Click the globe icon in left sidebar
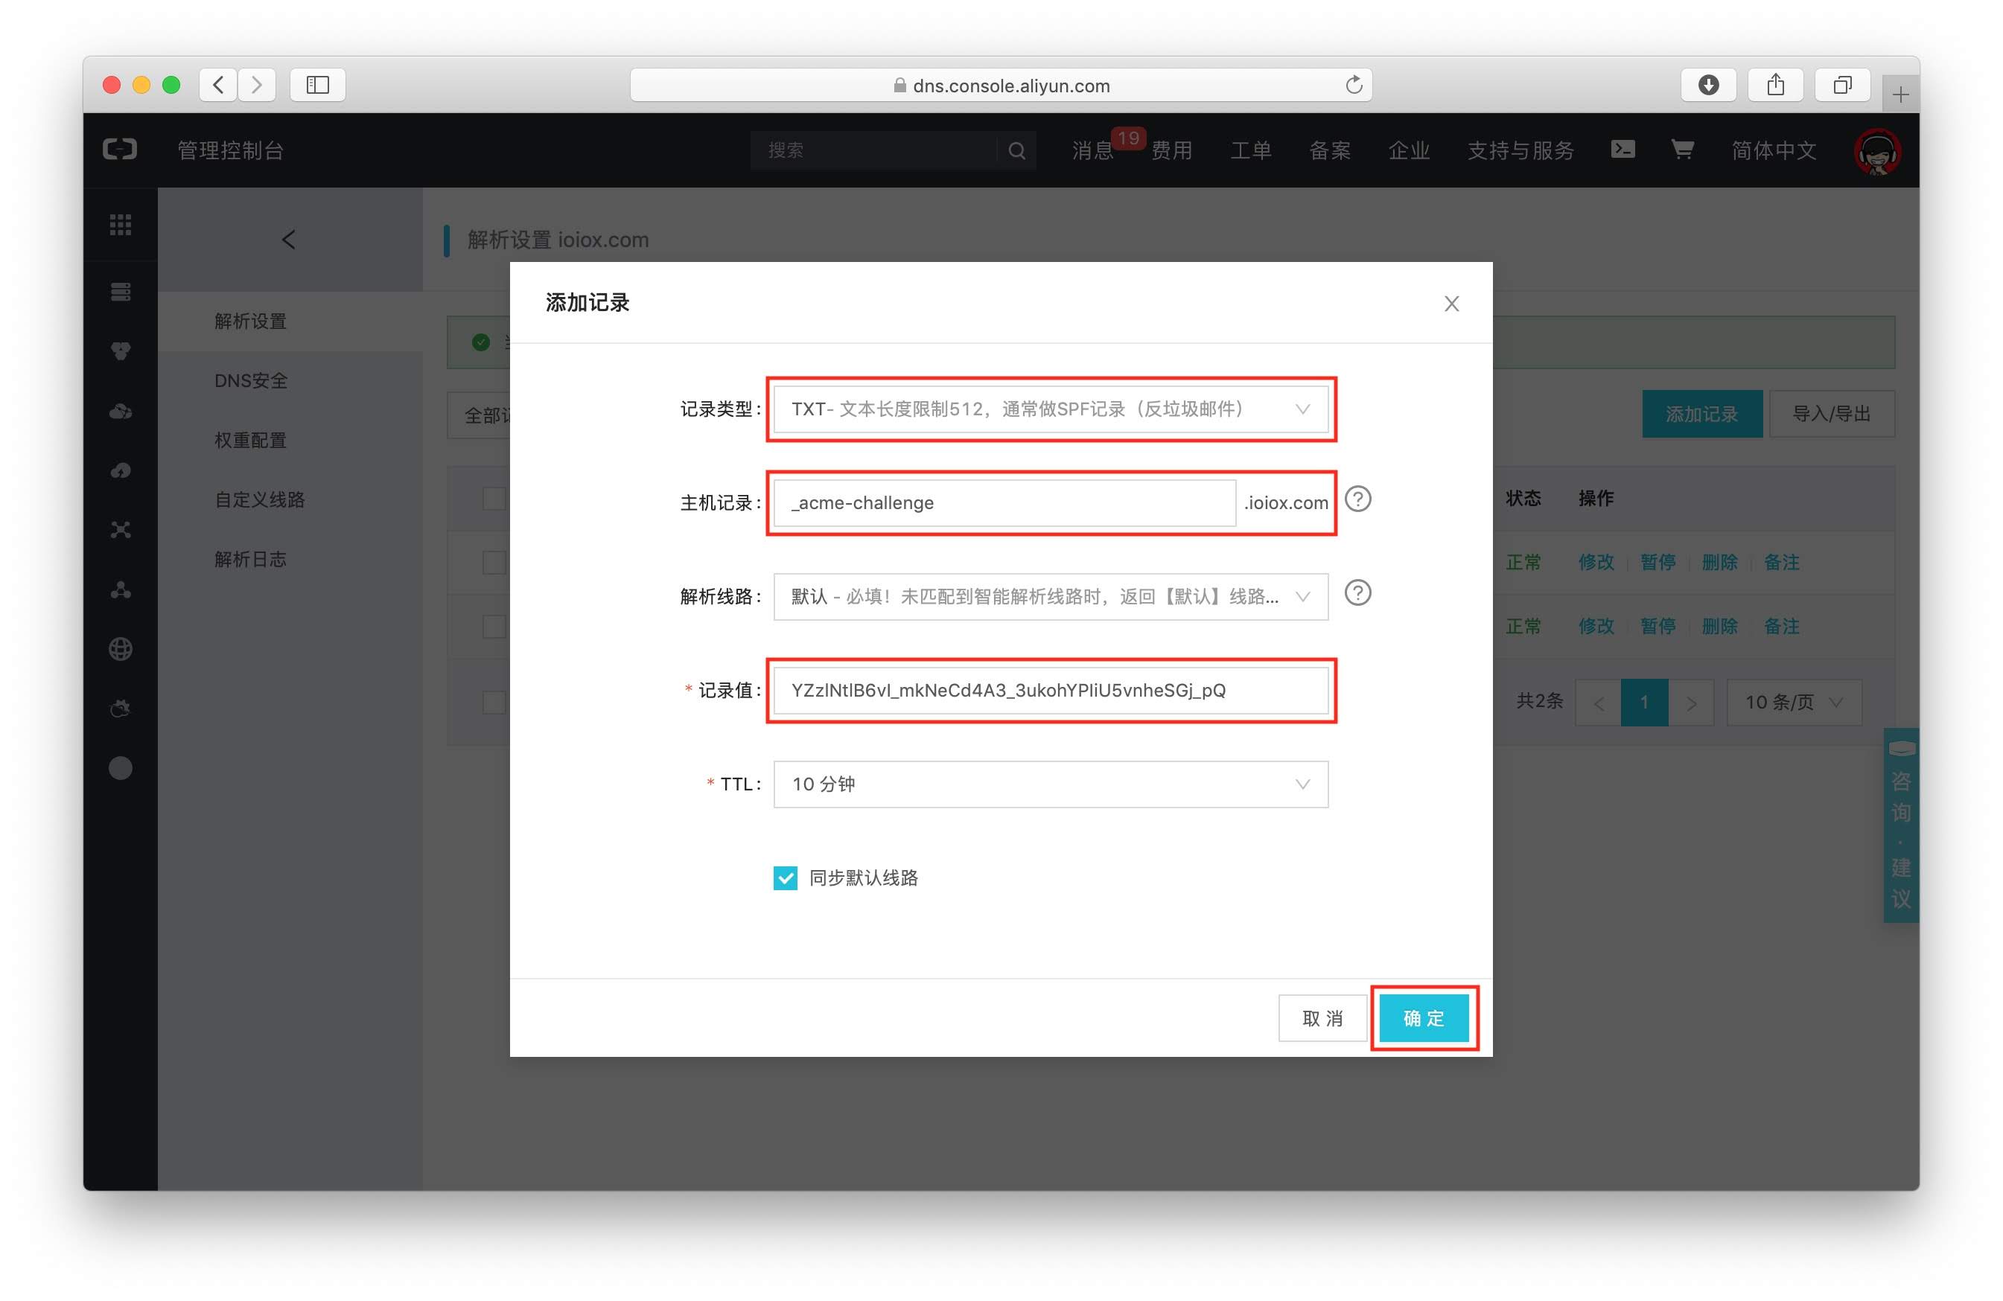Screen dimensions: 2003x1301 [121, 649]
